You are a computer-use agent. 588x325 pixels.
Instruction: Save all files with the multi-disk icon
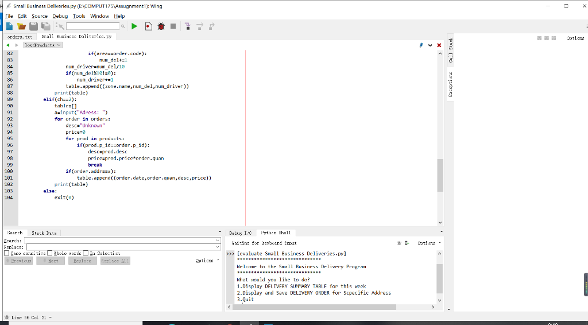(46, 26)
